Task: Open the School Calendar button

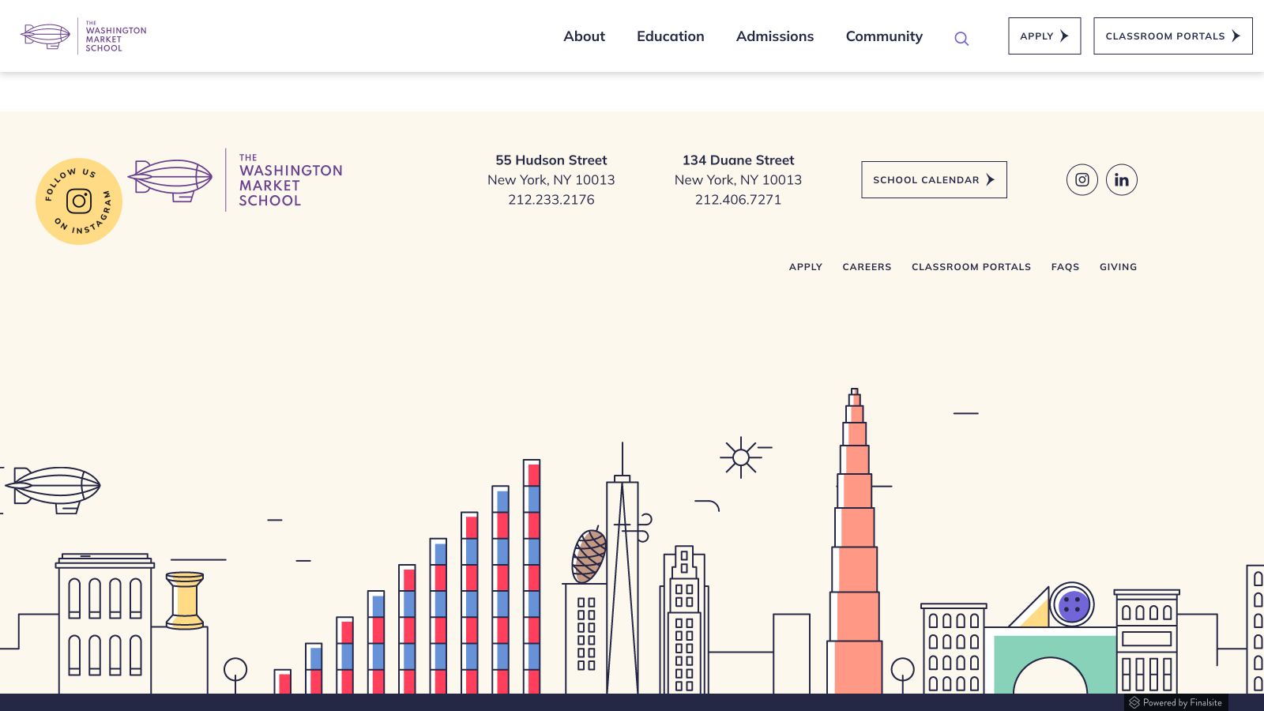Action: (934, 179)
